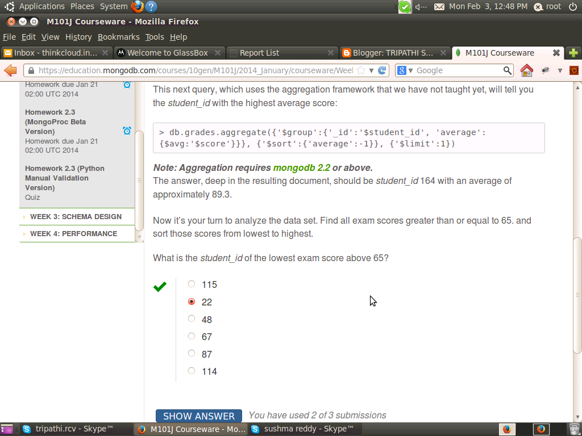Open search engine selector dropdown
582x436 pixels.
410,70
